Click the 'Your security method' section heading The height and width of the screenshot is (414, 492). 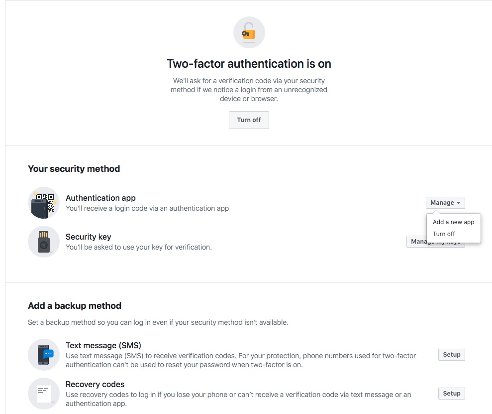74,169
